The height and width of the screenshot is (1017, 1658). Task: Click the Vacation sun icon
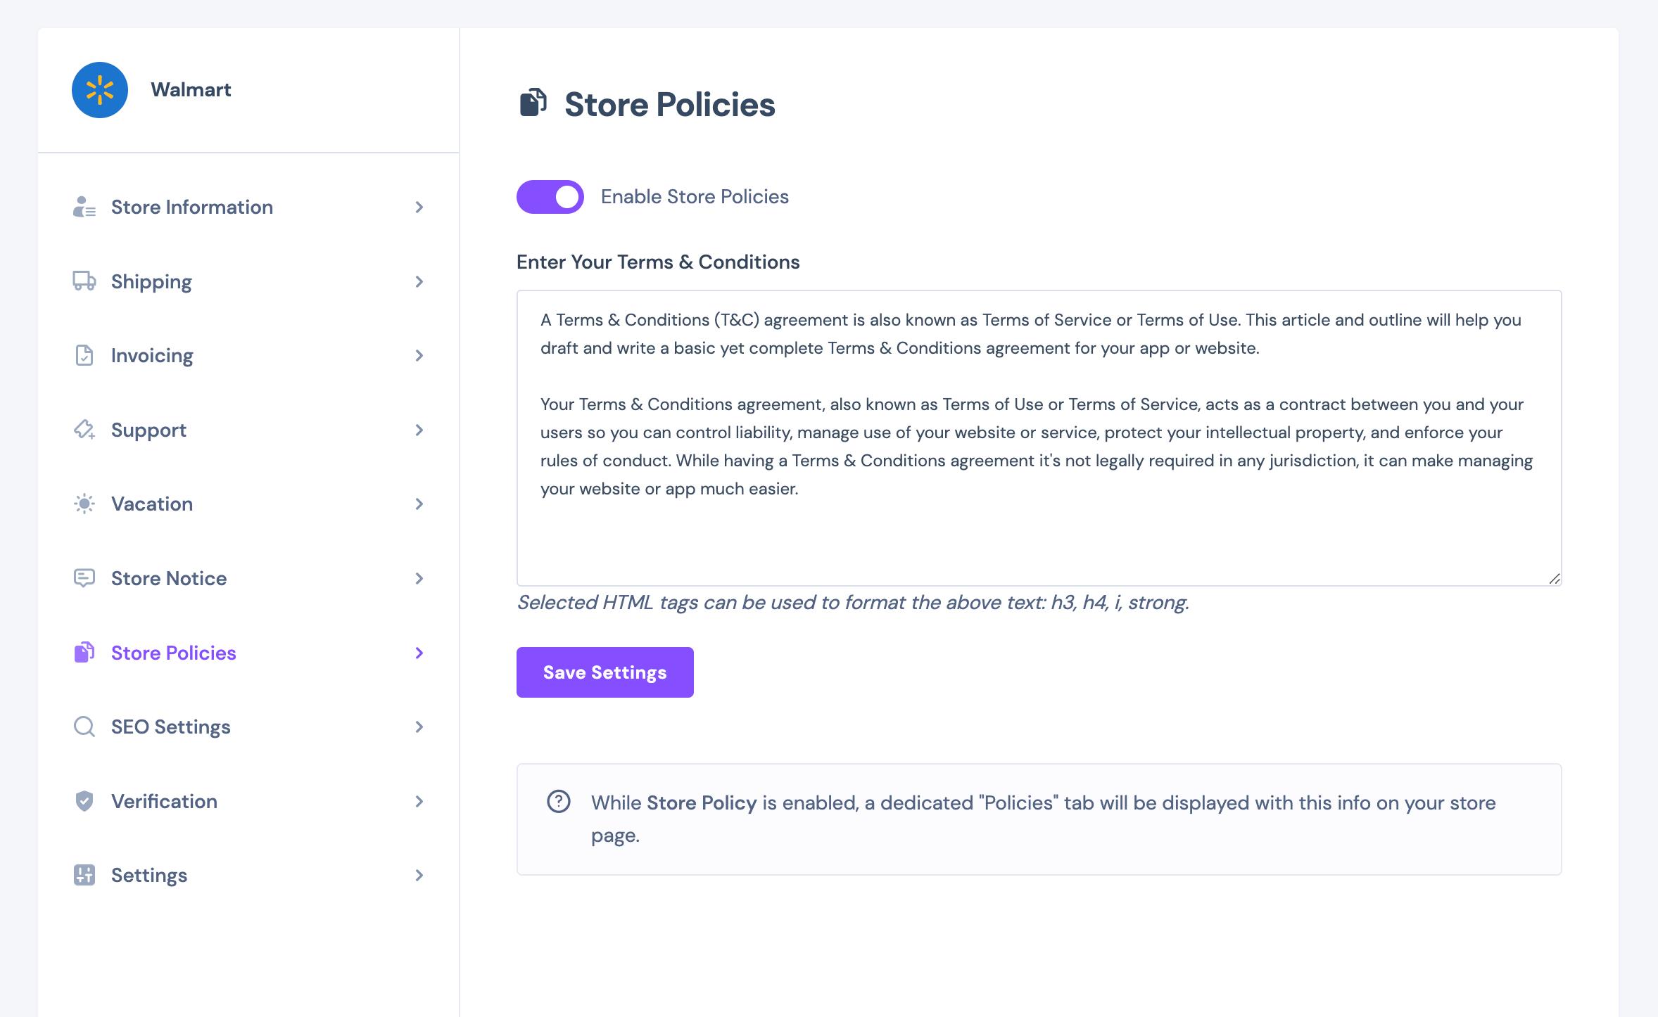click(x=84, y=504)
